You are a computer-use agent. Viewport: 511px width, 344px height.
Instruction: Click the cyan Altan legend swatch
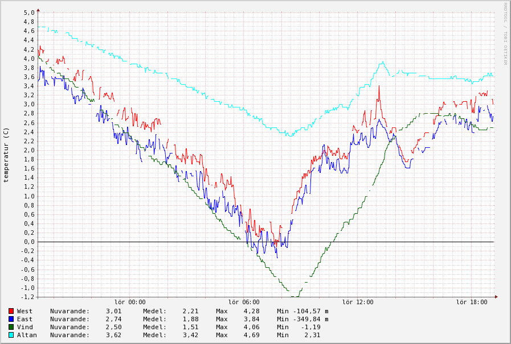click(11, 335)
